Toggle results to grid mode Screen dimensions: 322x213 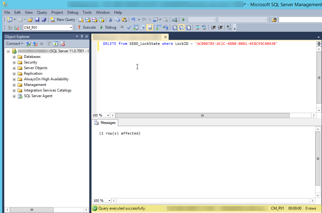tap(181, 27)
